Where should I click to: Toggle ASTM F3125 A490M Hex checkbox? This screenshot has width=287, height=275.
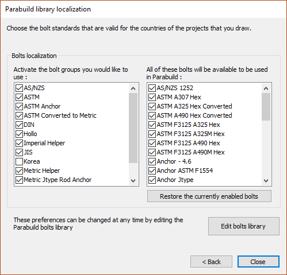coord(152,152)
